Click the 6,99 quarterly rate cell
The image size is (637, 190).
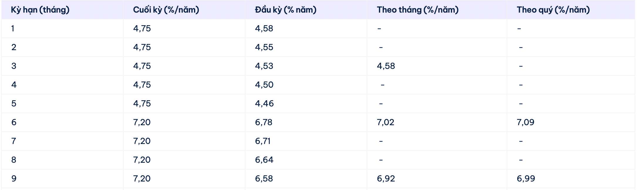coord(526,179)
